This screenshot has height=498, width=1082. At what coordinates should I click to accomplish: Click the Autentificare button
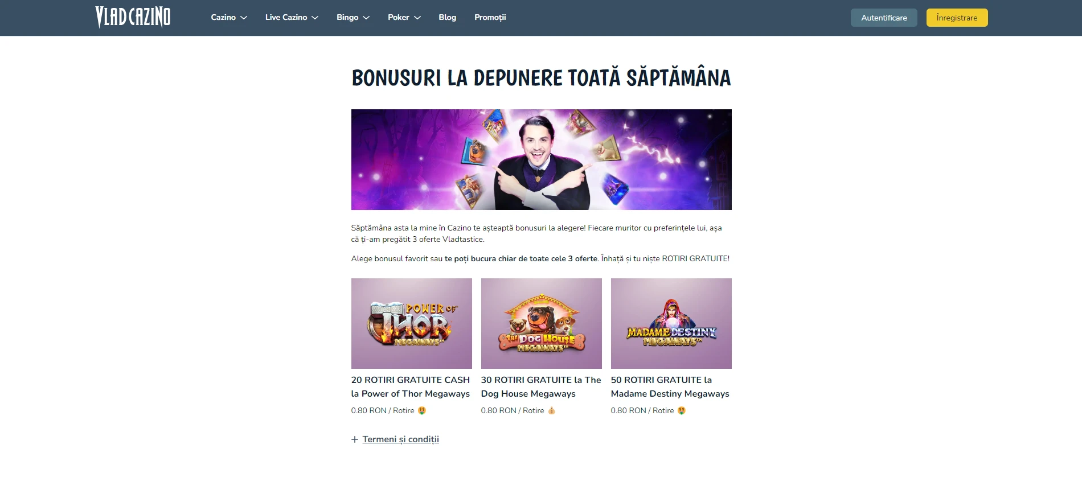pyautogui.click(x=884, y=18)
